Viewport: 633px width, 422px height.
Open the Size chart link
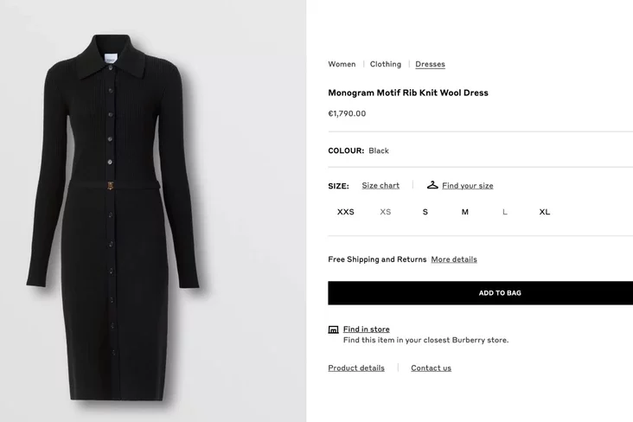[x=380, y=186]
